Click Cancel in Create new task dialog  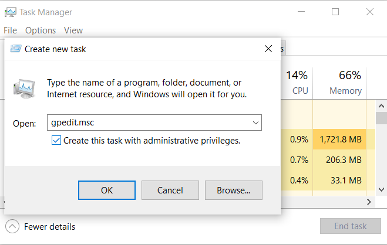click(170, 190)
